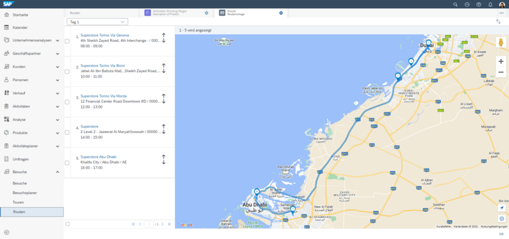This screenshot has width=509, height=239.
Task: Check the box for Superstore Torino Via Genova
Action: (67, 41)
